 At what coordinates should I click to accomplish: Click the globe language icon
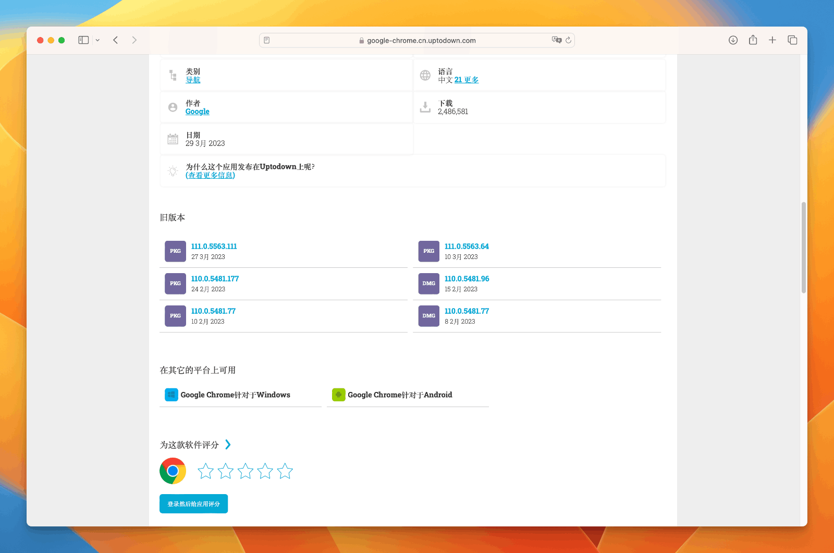(425, 76)
